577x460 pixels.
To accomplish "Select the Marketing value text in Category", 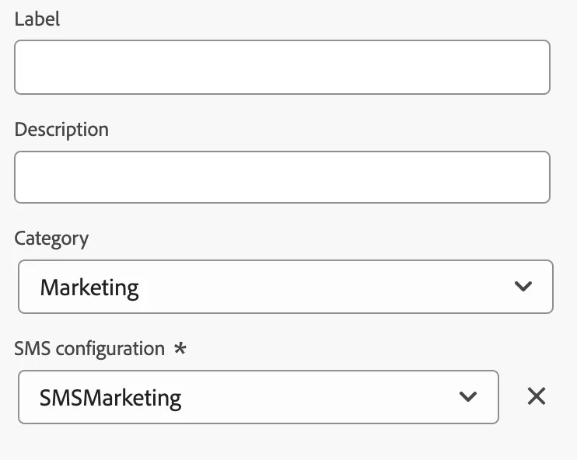I will [x=89, y=288].
